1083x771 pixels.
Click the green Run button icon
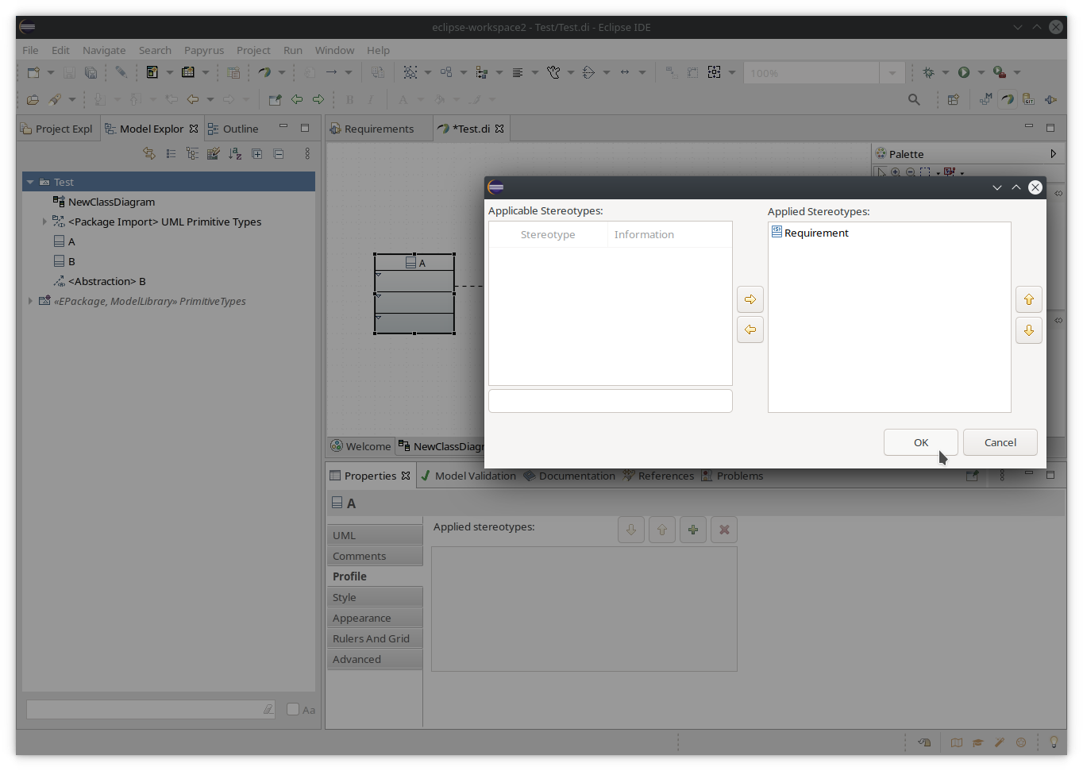point(964,72)
